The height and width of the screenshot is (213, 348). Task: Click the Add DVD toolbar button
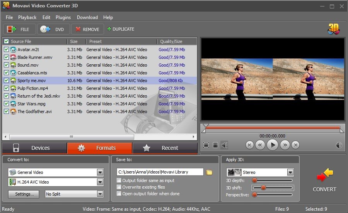pyautogui.click(x=53, y=29)
